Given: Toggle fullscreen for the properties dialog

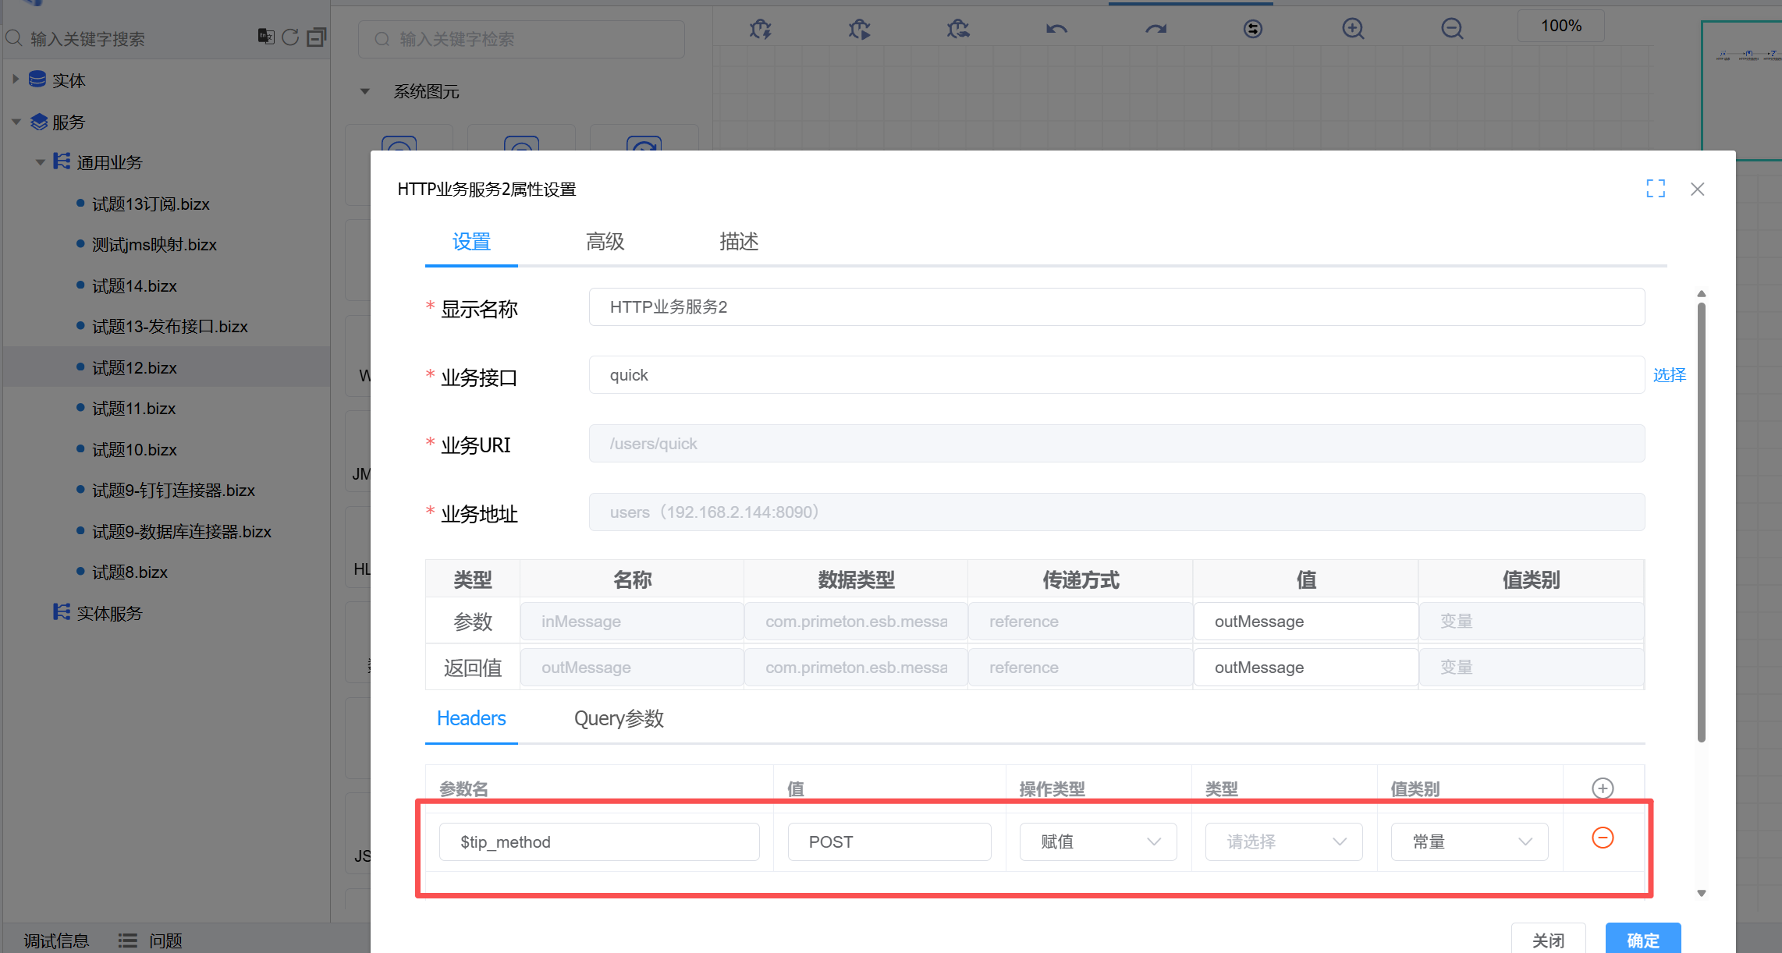Looking at the screenshot, I should 1656,189.
